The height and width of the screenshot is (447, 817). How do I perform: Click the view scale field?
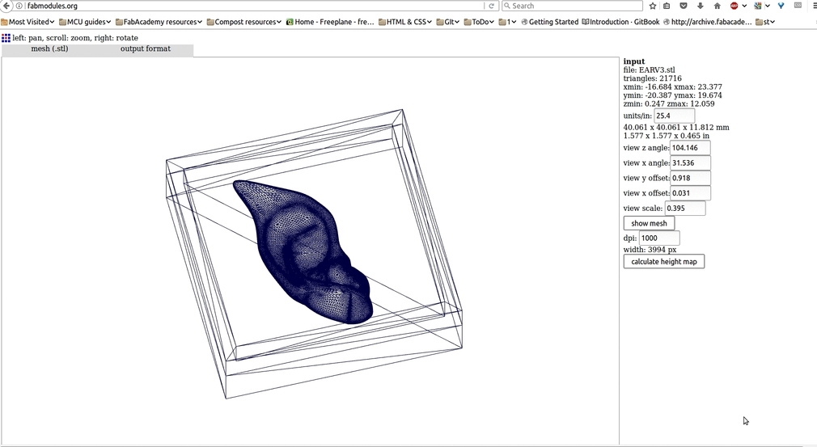[685, 209]
